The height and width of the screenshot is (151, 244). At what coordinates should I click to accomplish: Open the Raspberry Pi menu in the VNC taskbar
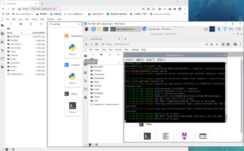[x=87, y=29]
